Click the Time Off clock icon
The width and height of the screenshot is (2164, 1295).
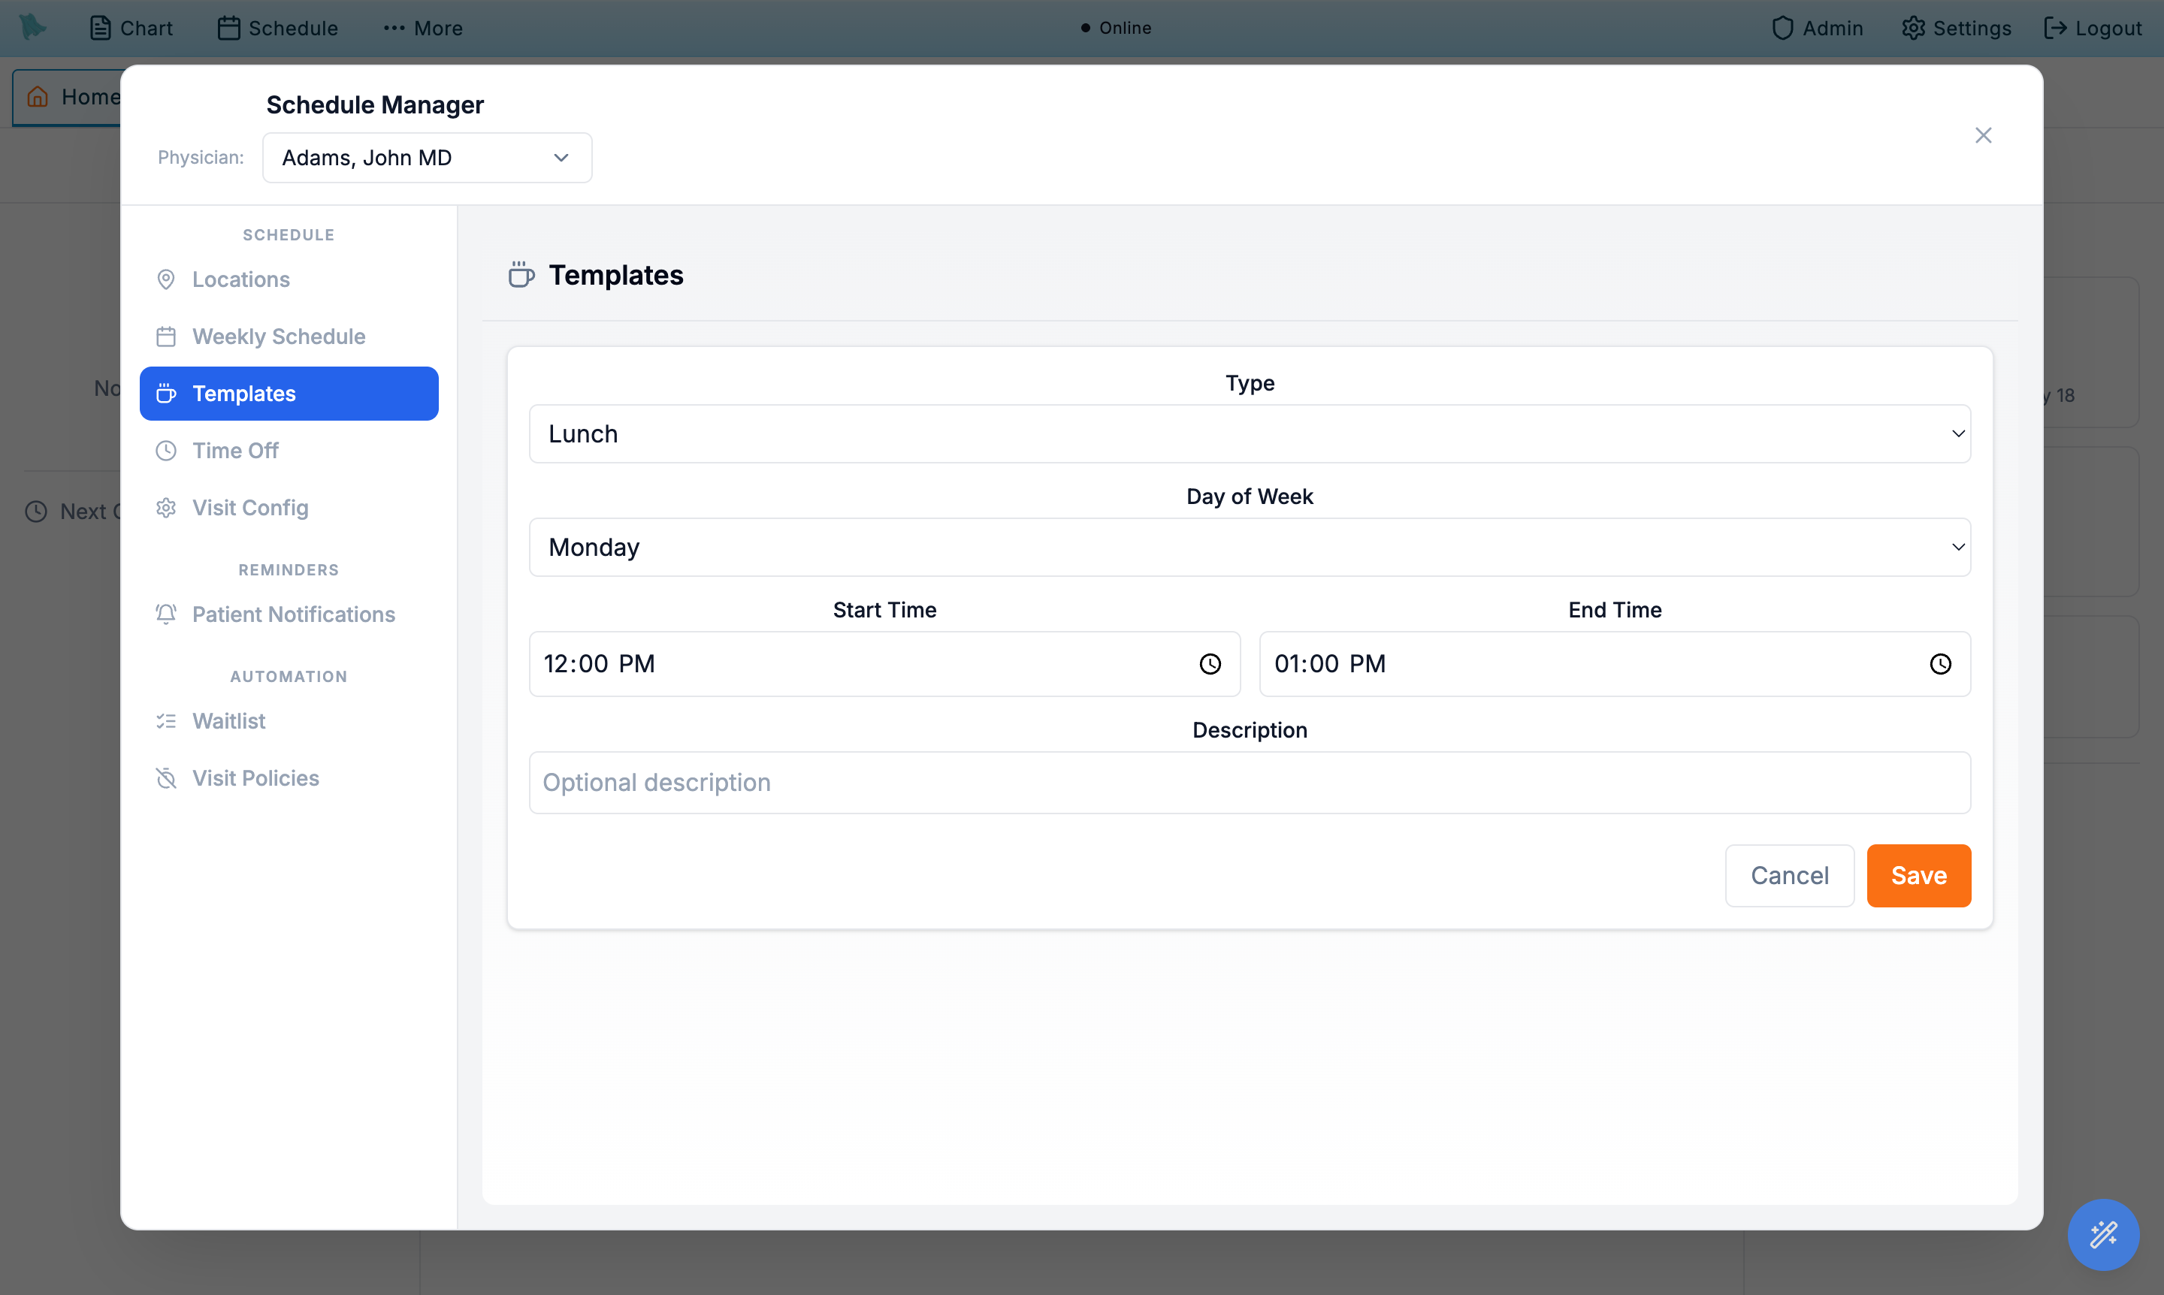166,451
